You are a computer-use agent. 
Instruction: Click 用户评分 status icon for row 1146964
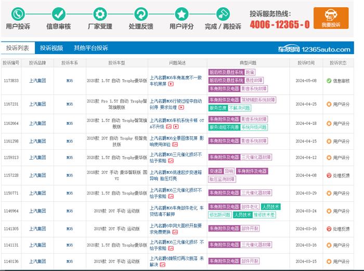point(329,211)
